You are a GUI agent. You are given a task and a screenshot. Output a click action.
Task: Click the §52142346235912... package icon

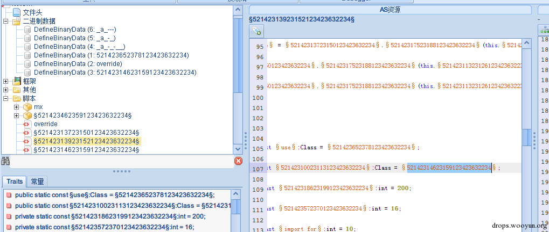(27, 115)
